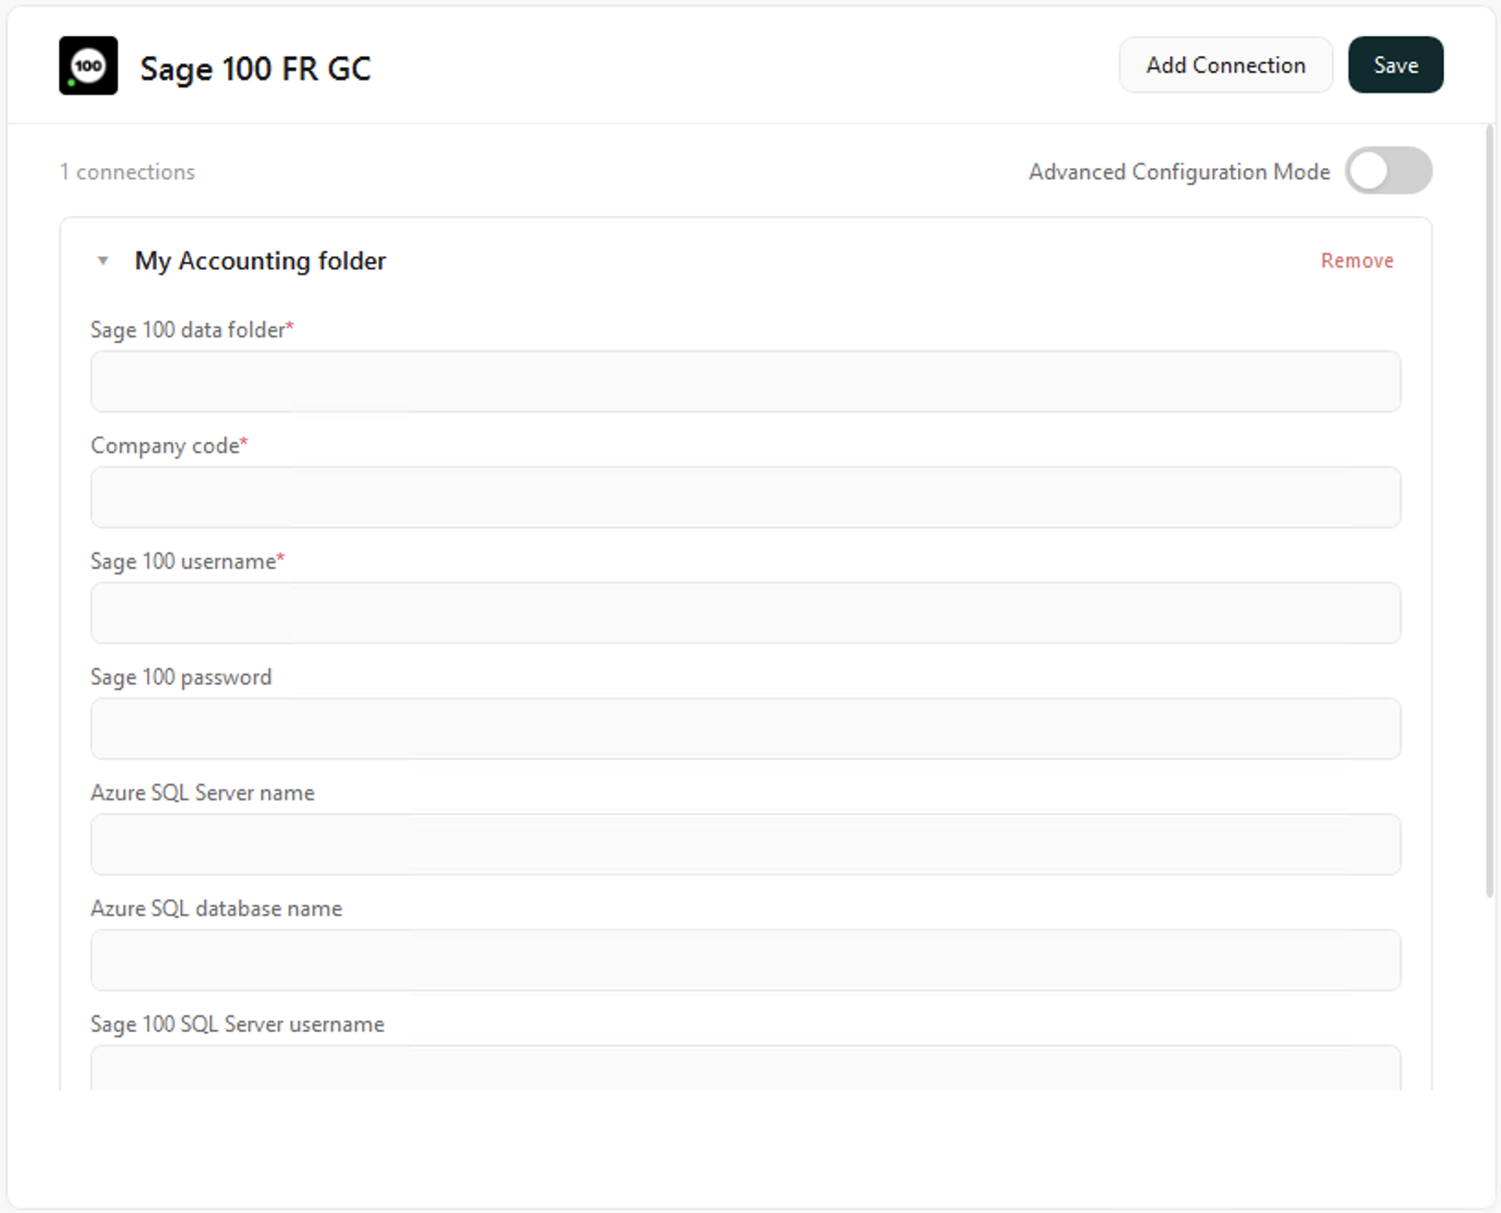Remove the My Accounting folder connection
This screenshot has width=1501, height=1213.
(x=1357, y=261)
